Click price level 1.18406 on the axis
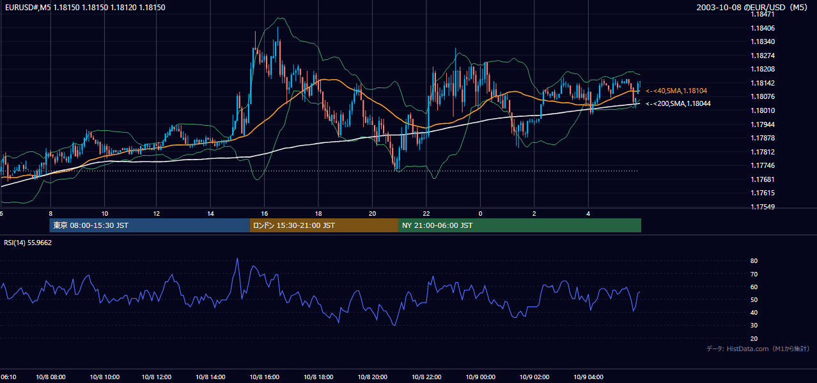Viewport: 817px width, 383px height. click(x=762, y=28)
